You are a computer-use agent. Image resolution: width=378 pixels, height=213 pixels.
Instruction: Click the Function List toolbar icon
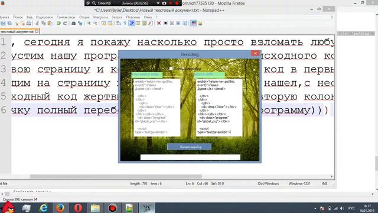[151, 23]
